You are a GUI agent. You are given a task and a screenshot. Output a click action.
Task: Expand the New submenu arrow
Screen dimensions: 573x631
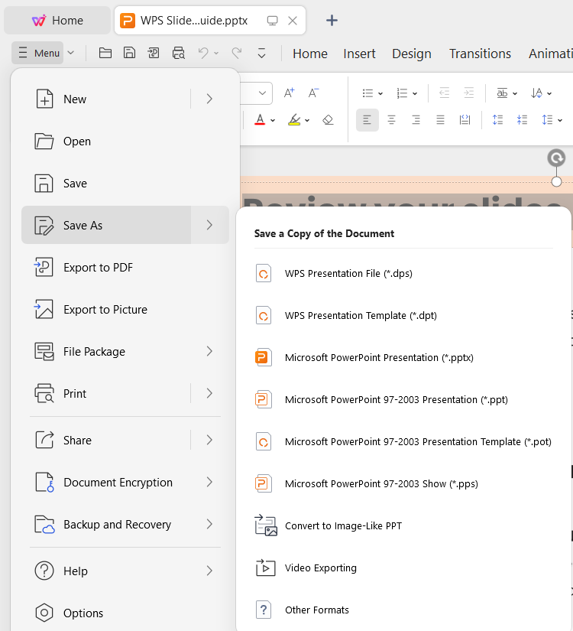pyautogui.click(x=209, y=99)
